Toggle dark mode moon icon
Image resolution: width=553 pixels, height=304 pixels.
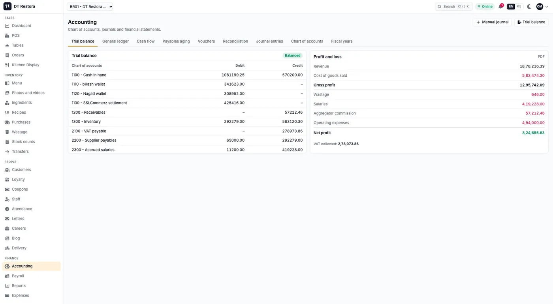[529, 6]
